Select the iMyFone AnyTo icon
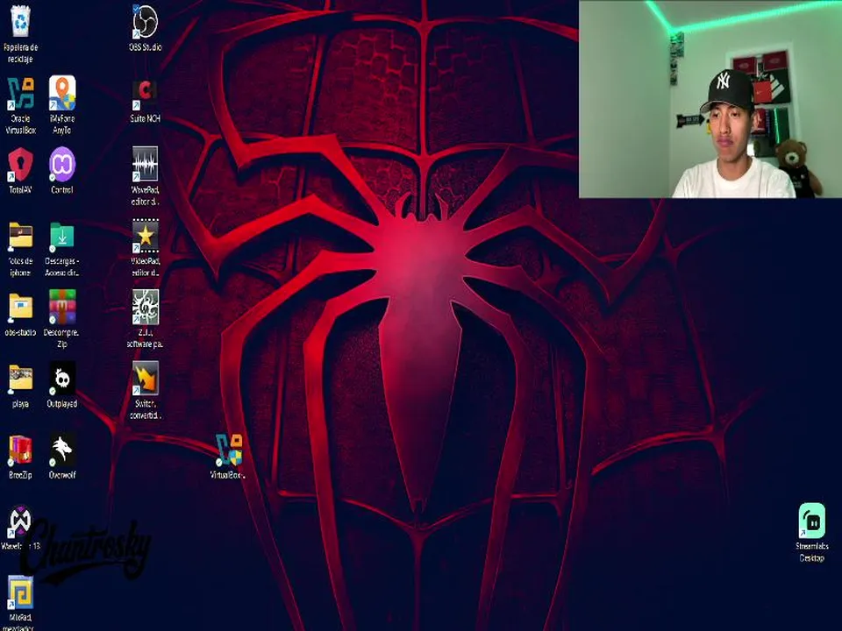842x631 pixels. click(x=62, y=93)
